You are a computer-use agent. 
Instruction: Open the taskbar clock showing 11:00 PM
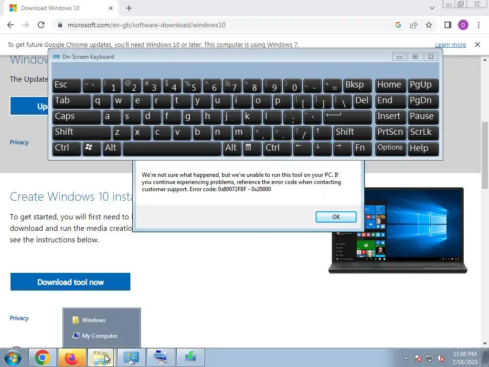pos(465,358)
